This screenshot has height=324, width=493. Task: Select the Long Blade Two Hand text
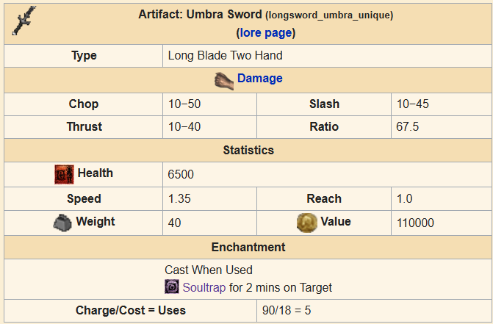(225, 56)
